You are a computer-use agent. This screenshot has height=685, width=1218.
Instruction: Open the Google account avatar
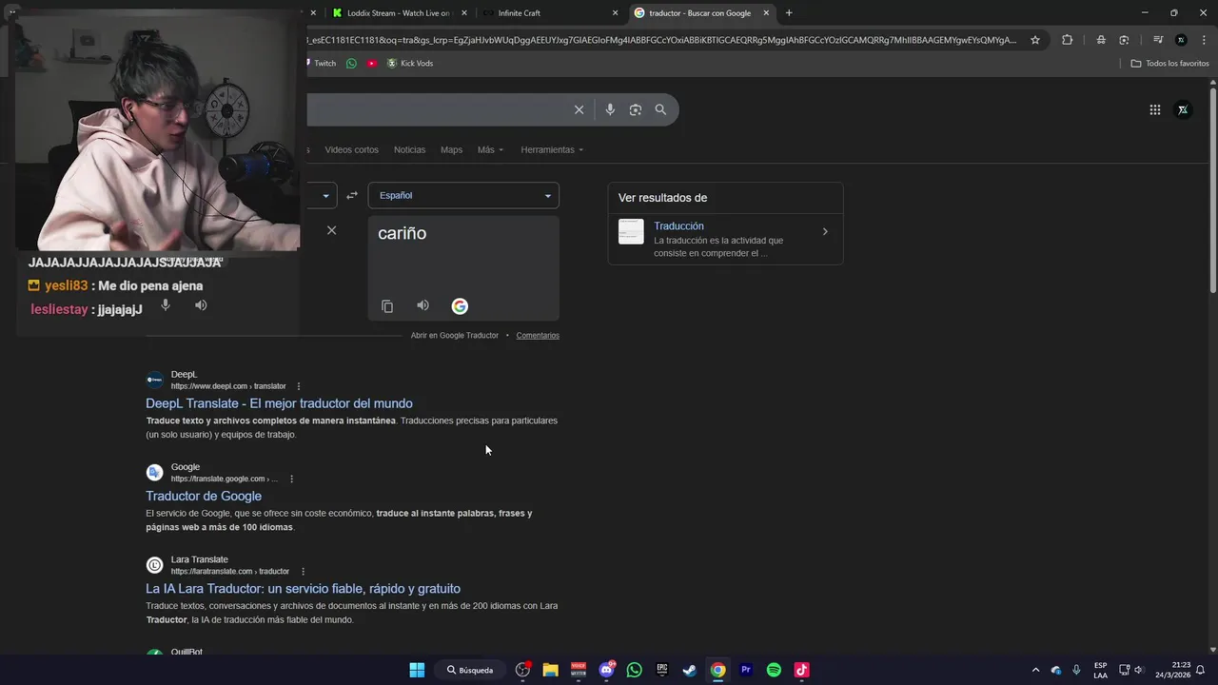coord(1183,109)
